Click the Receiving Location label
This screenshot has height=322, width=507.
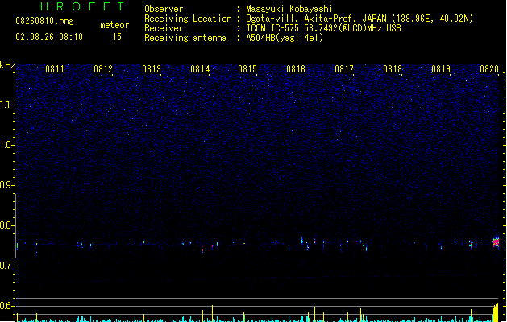[x=188, y=19]
